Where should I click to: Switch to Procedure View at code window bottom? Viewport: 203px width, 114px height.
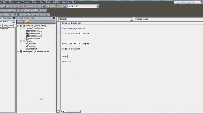58,111
